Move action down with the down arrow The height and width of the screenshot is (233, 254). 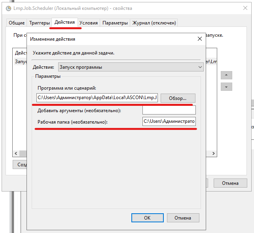point(226,87)
